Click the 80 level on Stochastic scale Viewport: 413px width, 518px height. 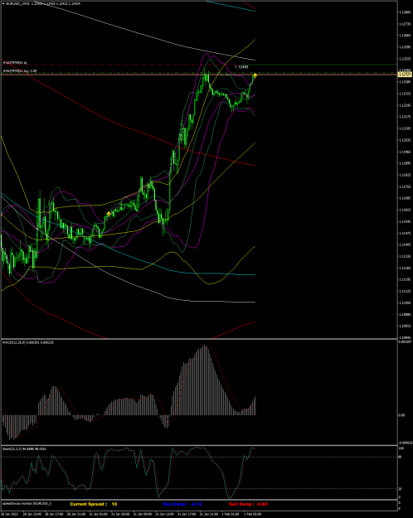click(x=400, y=457)
